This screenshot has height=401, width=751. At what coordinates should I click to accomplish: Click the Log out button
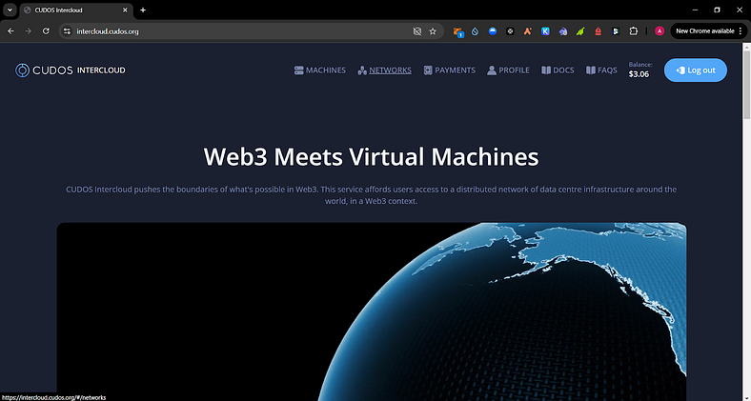(x=696, y=70)
